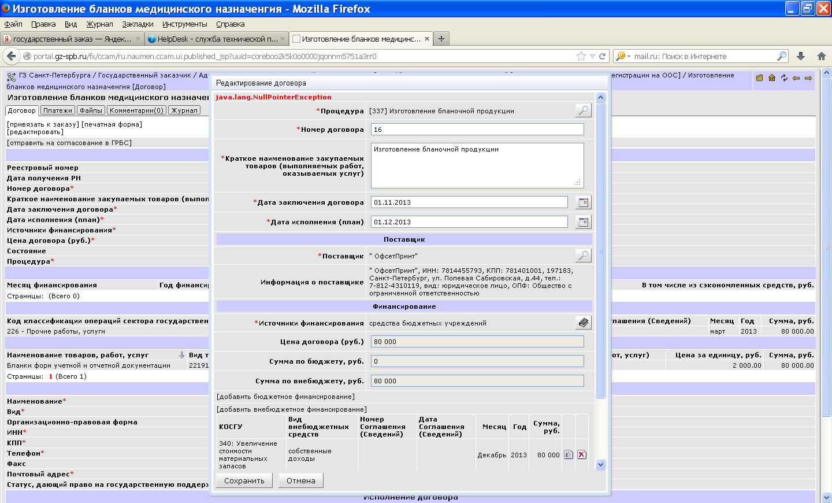832x503 pixels.
Task: Click the mail.ru search input field
Action: [704, 56]
